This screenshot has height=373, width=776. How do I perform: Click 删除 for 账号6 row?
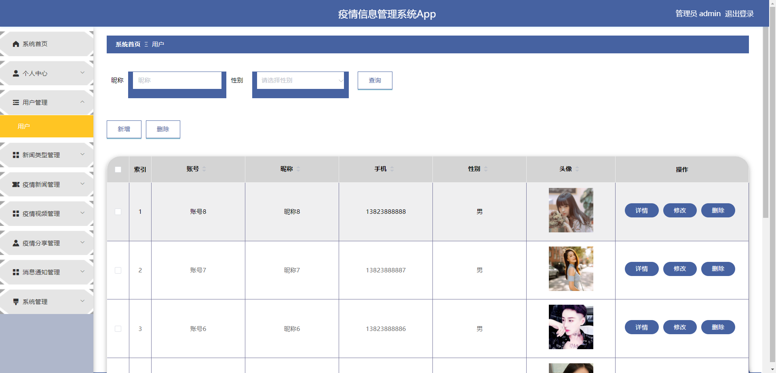718,327
